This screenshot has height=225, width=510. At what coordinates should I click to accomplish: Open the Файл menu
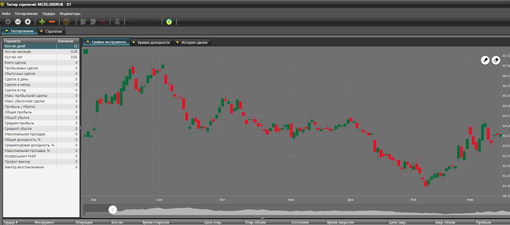point(6,14)
